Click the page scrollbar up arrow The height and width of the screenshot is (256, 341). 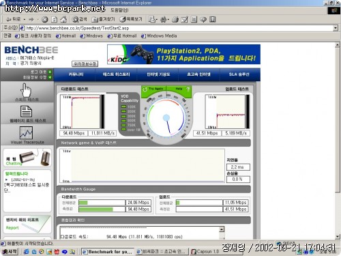coord(338,45)
